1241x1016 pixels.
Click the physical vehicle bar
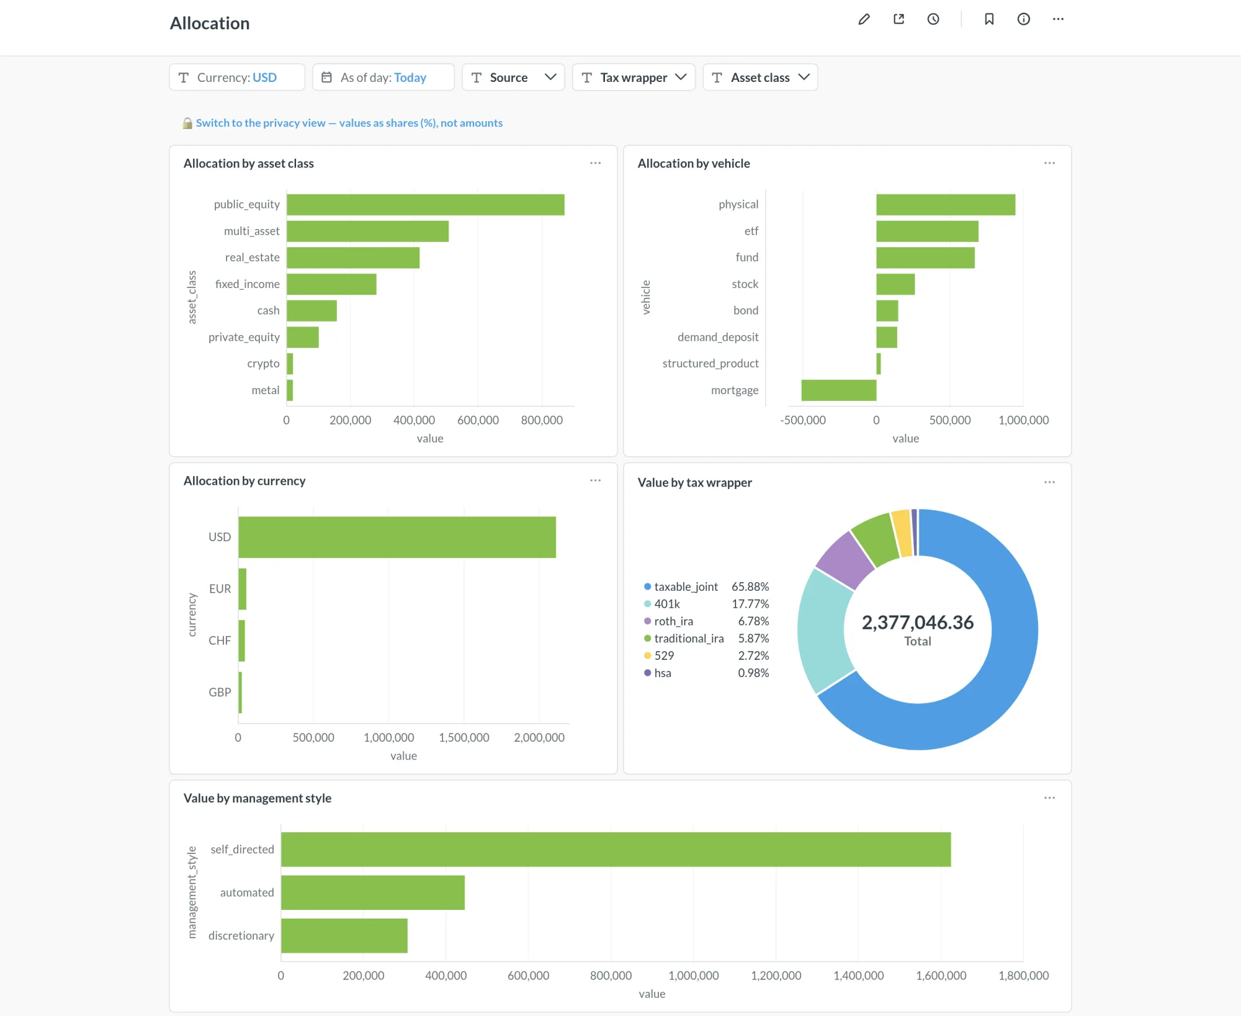pos(946,205)
